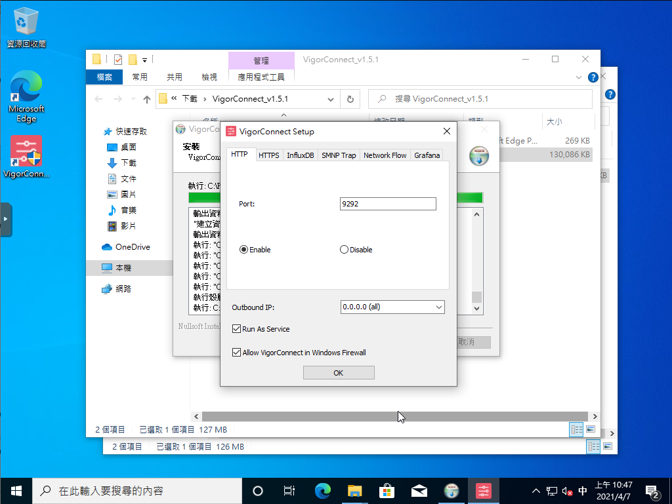Image resolution: width=672 pixels, height=504 pixels.
Task: Open the Recycle Bin desktop icon
Action: pyautogui.click(x=26, y=23)
